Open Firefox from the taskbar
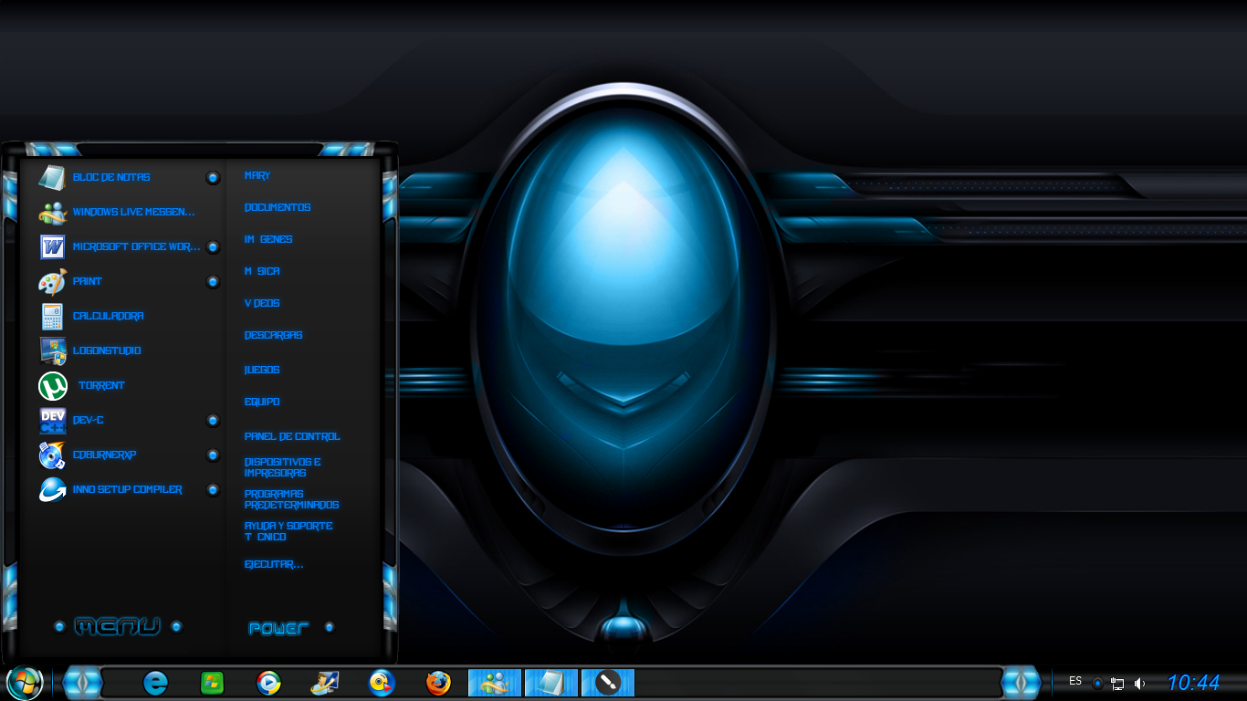Viewport: 1247px width, 701px height. tap(437, 682)
